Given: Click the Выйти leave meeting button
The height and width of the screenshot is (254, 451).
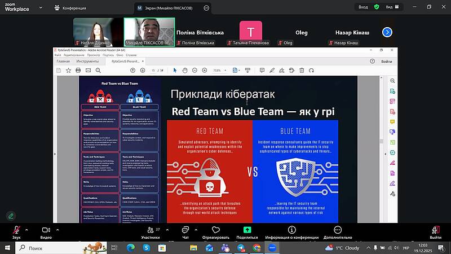Looking at the screenshot, I should (435, 230).
